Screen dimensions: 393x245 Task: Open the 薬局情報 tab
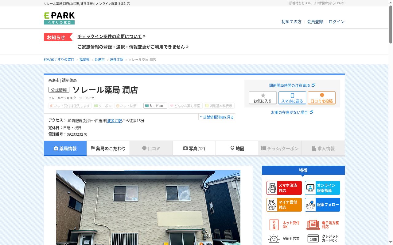65,148
